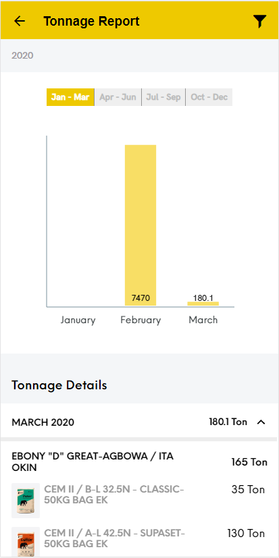
Task: Open the filter funnel icon
Action: (x=260, y=22)
